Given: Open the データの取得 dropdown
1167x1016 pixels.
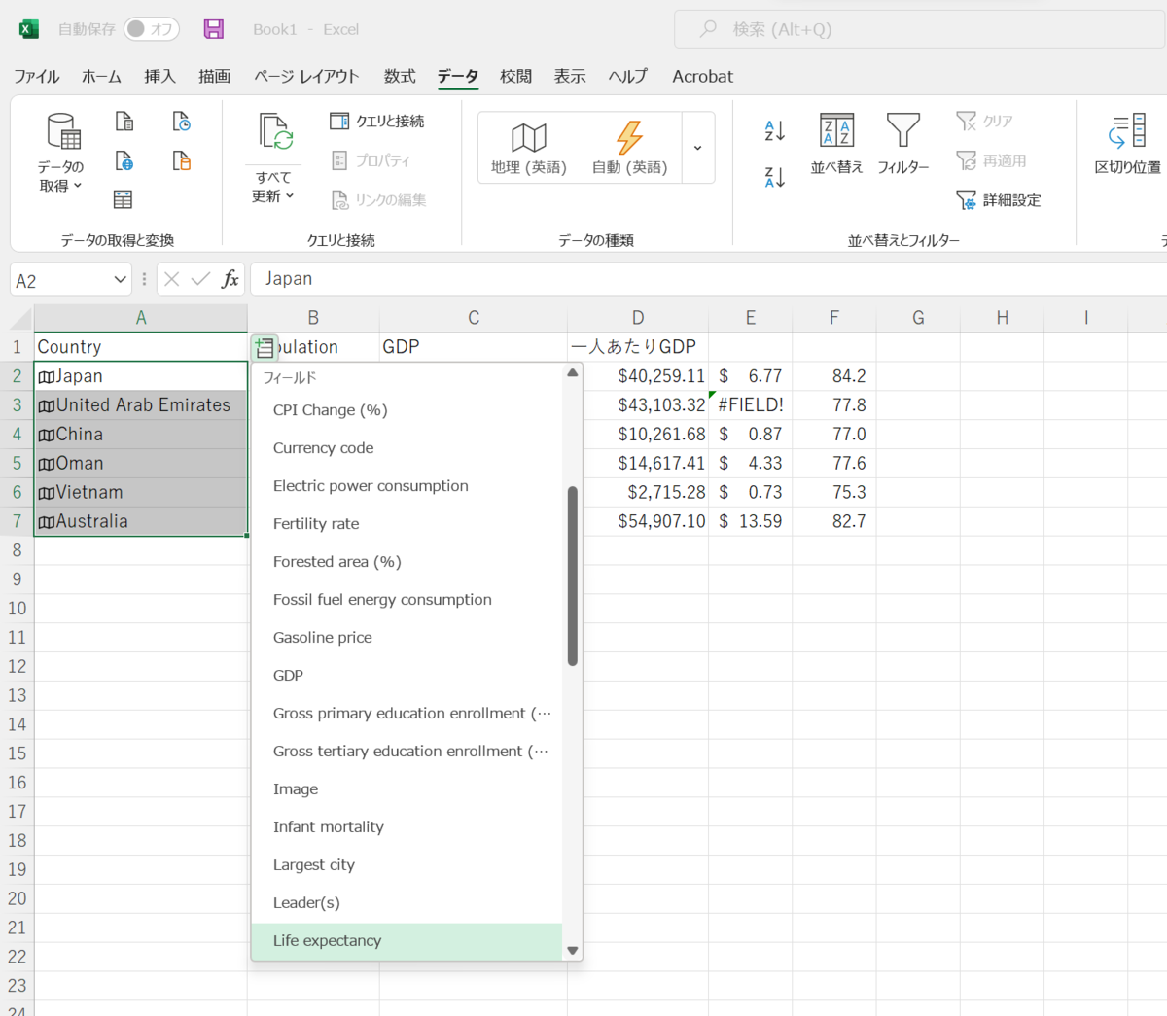Looking at the screenshot, I should [x=60, y=176].
